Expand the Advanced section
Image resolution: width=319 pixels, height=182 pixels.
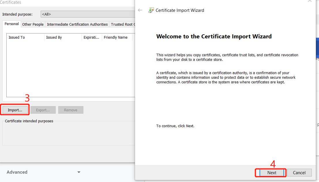(17, 172)
